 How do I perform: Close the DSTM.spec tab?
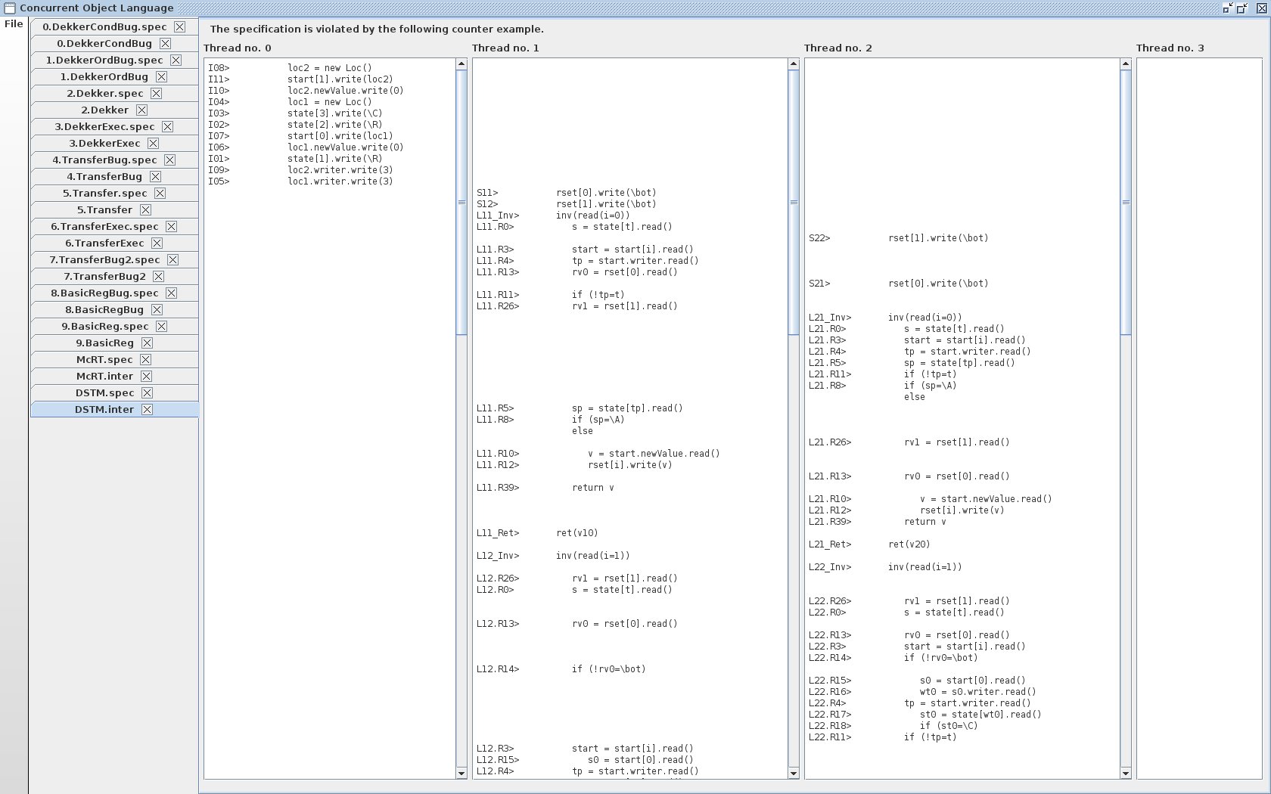(x=147, y=392)
